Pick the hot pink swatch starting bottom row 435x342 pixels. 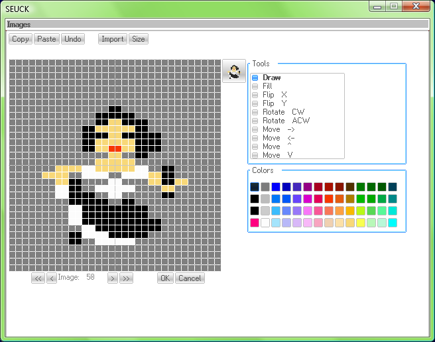[255, 223]
